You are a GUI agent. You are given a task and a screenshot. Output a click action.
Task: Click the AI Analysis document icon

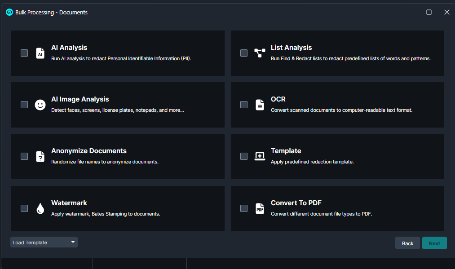click(40, 53)
